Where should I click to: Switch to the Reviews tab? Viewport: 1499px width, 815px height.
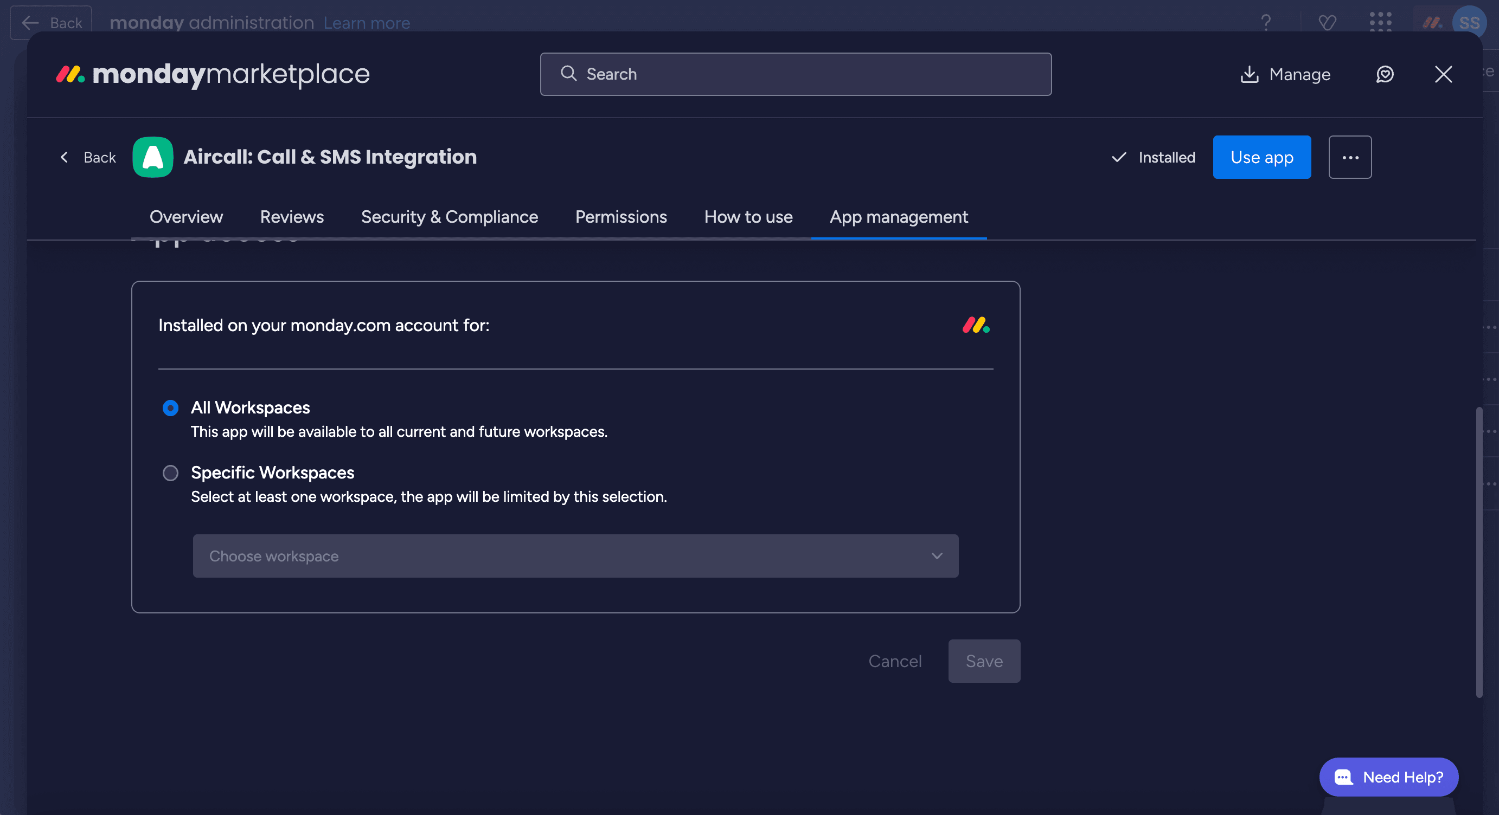292,217
